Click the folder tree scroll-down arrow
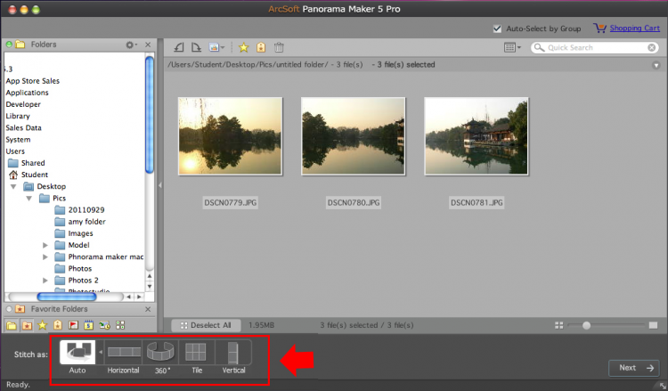668x391 pixels. 150,287
